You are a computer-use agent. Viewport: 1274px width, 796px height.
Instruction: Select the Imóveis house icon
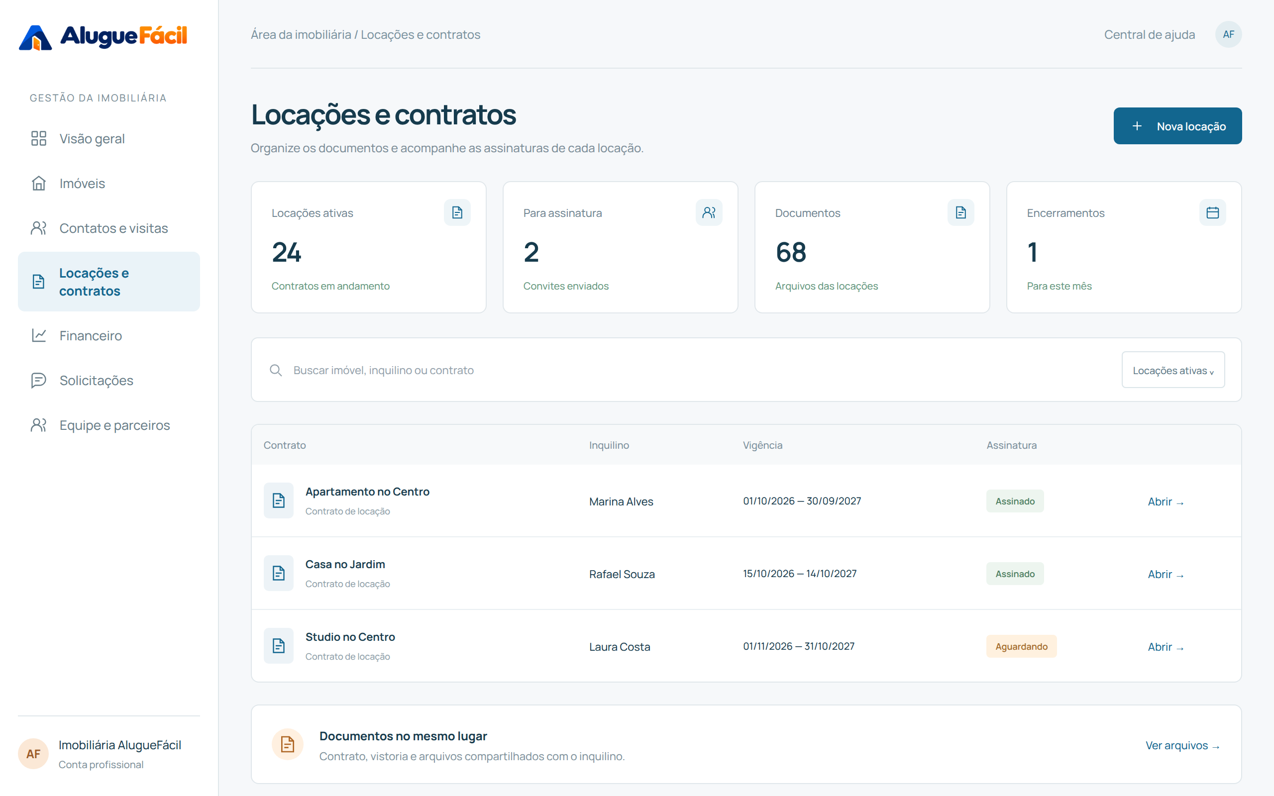pyautogui.click(x=38, y=183)
